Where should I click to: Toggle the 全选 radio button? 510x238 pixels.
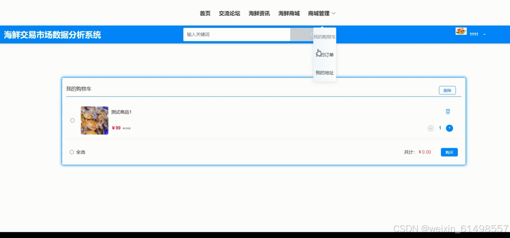(x=72, y=152)
